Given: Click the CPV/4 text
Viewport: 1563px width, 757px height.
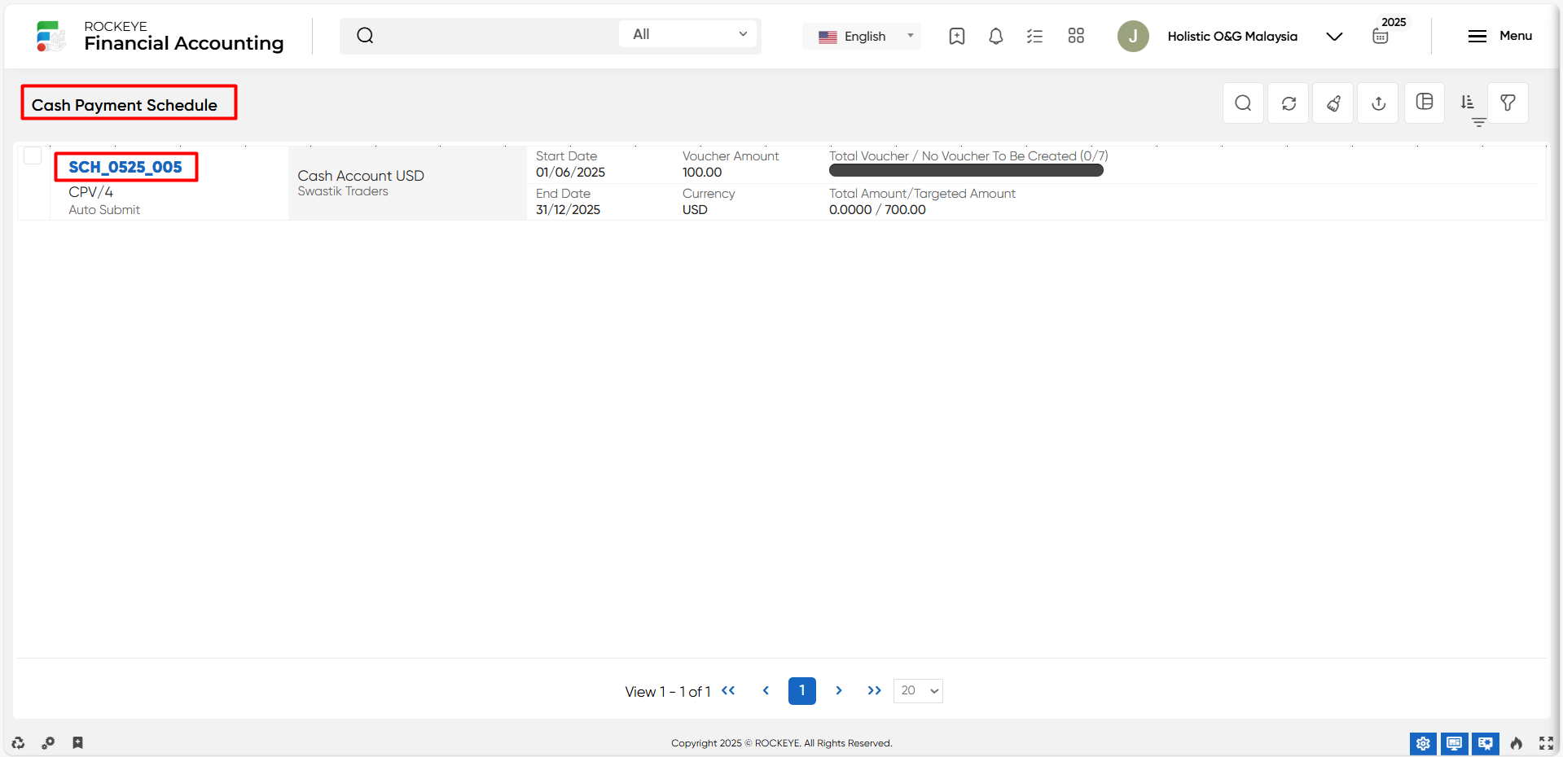Looking at the screenshot, I should [x=90, y=192].
